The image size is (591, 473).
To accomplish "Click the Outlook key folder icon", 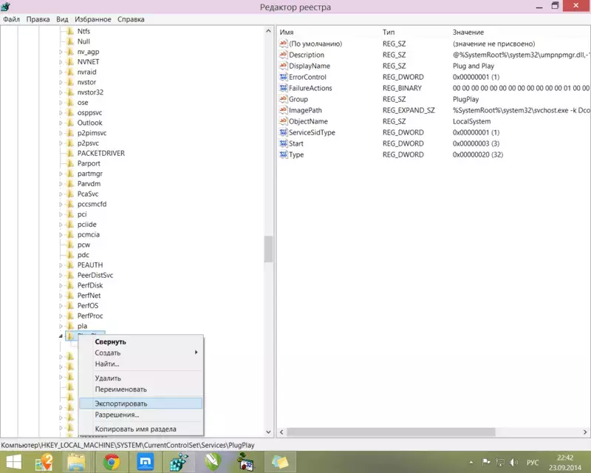I will coord(70,123).
